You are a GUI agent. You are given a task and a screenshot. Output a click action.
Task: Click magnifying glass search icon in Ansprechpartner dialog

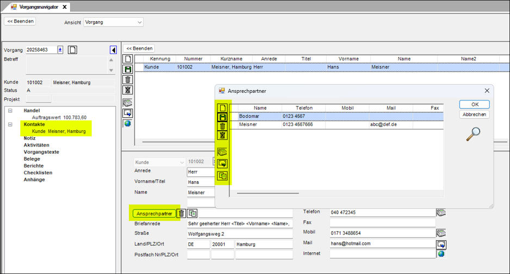473,134
